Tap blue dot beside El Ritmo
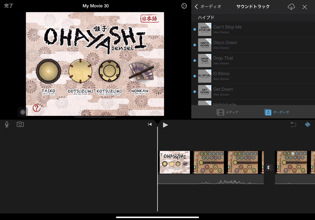The width and height of the screenshot is (315, 220). point(195,76)
